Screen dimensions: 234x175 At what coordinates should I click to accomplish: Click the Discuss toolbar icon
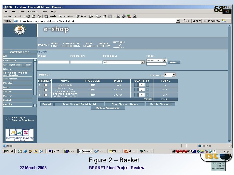click(x=118, y=16)
